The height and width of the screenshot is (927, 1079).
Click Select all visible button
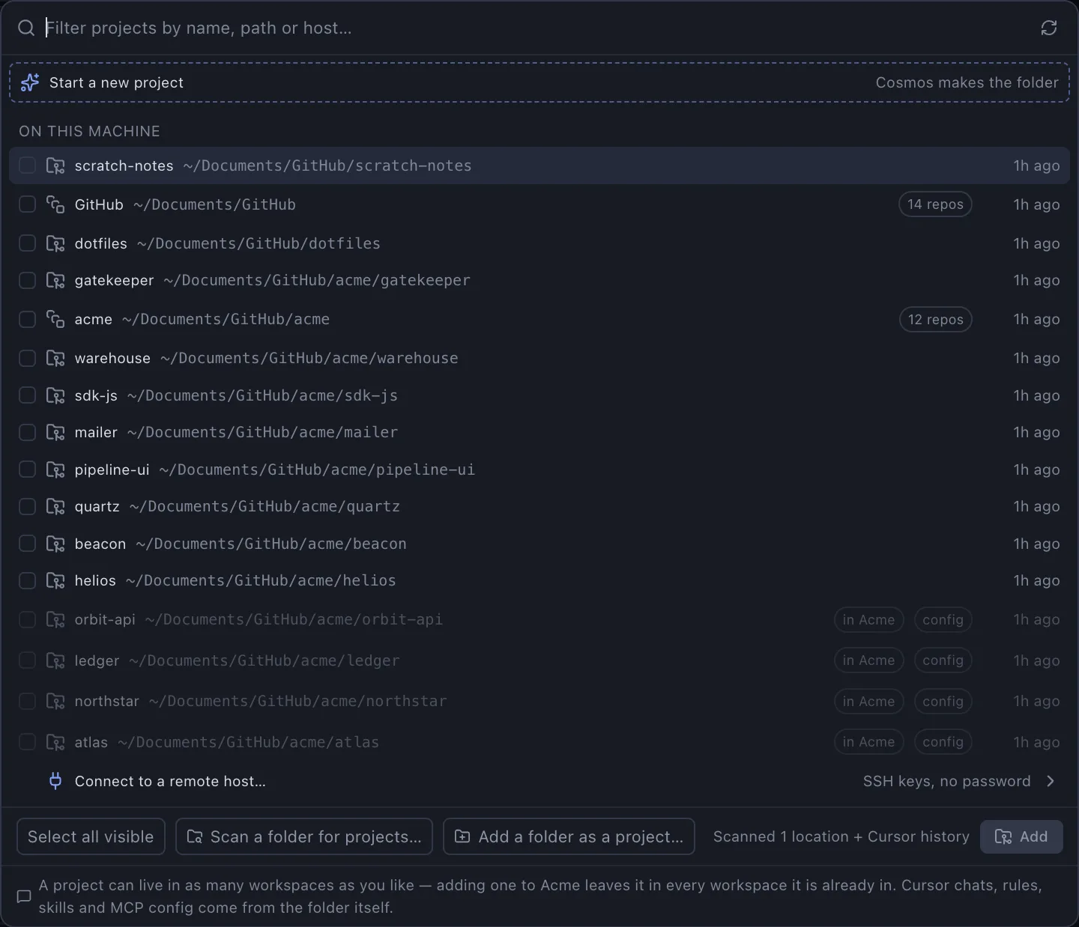pos(91,836)
